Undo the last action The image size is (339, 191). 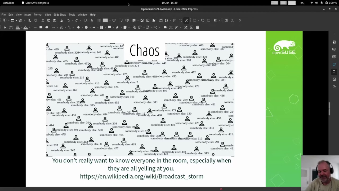click(69, 20)
